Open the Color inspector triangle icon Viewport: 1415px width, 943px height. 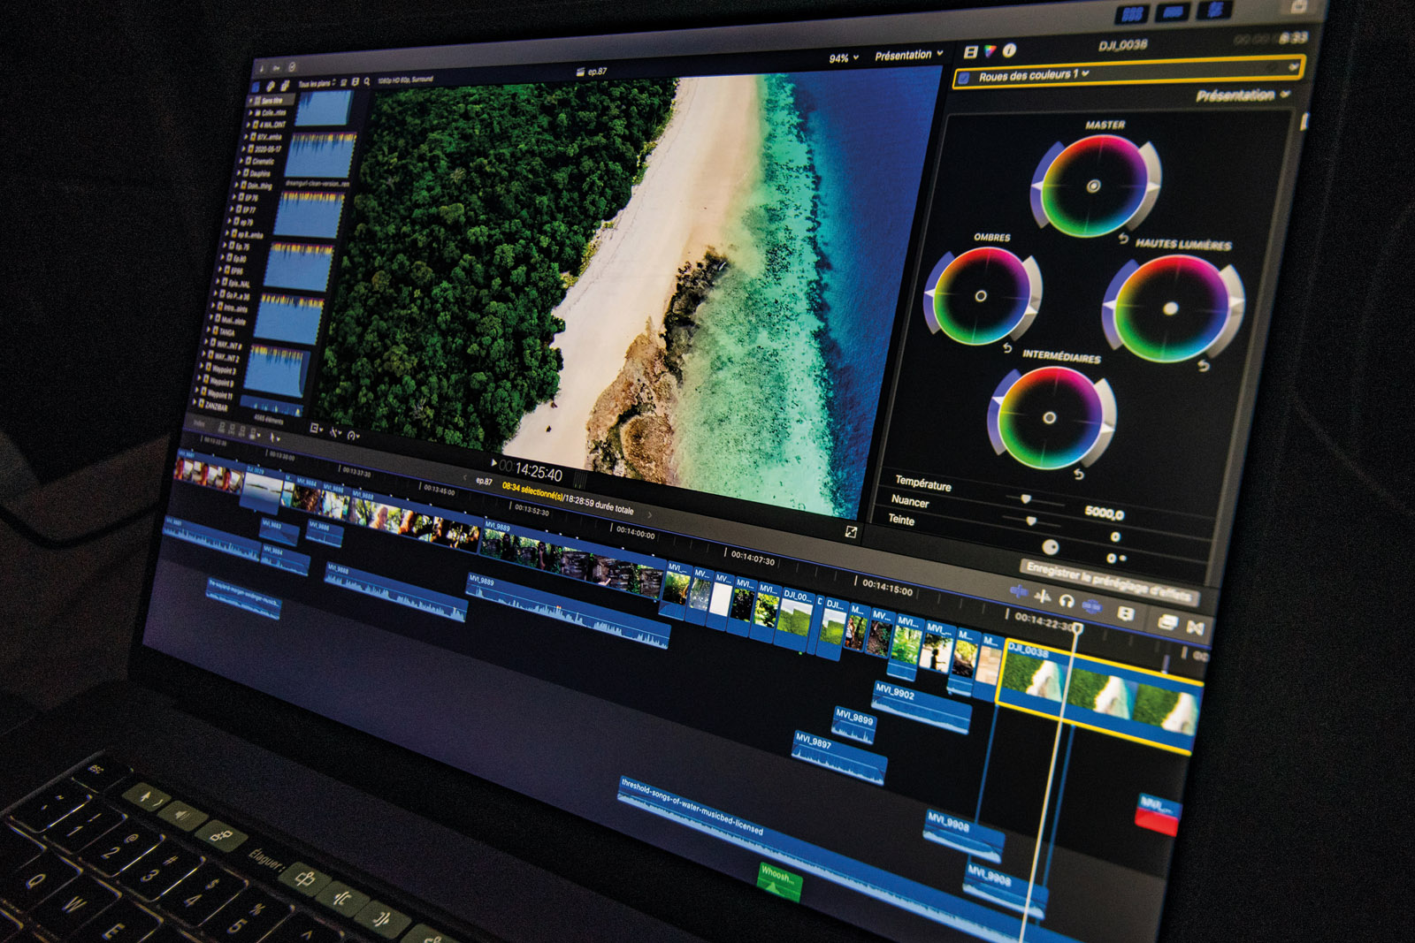tap(990, 51)
